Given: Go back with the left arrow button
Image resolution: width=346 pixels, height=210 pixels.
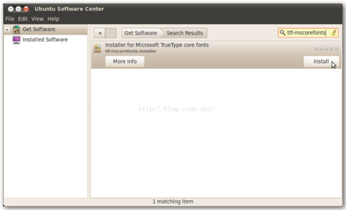Looking at the screenshot, I should pyautogui.click(x=100, y=33).
